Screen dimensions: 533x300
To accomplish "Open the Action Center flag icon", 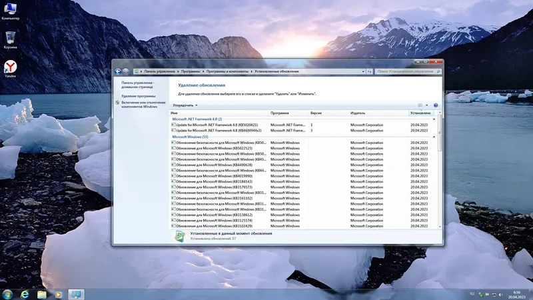I will 487,295.
